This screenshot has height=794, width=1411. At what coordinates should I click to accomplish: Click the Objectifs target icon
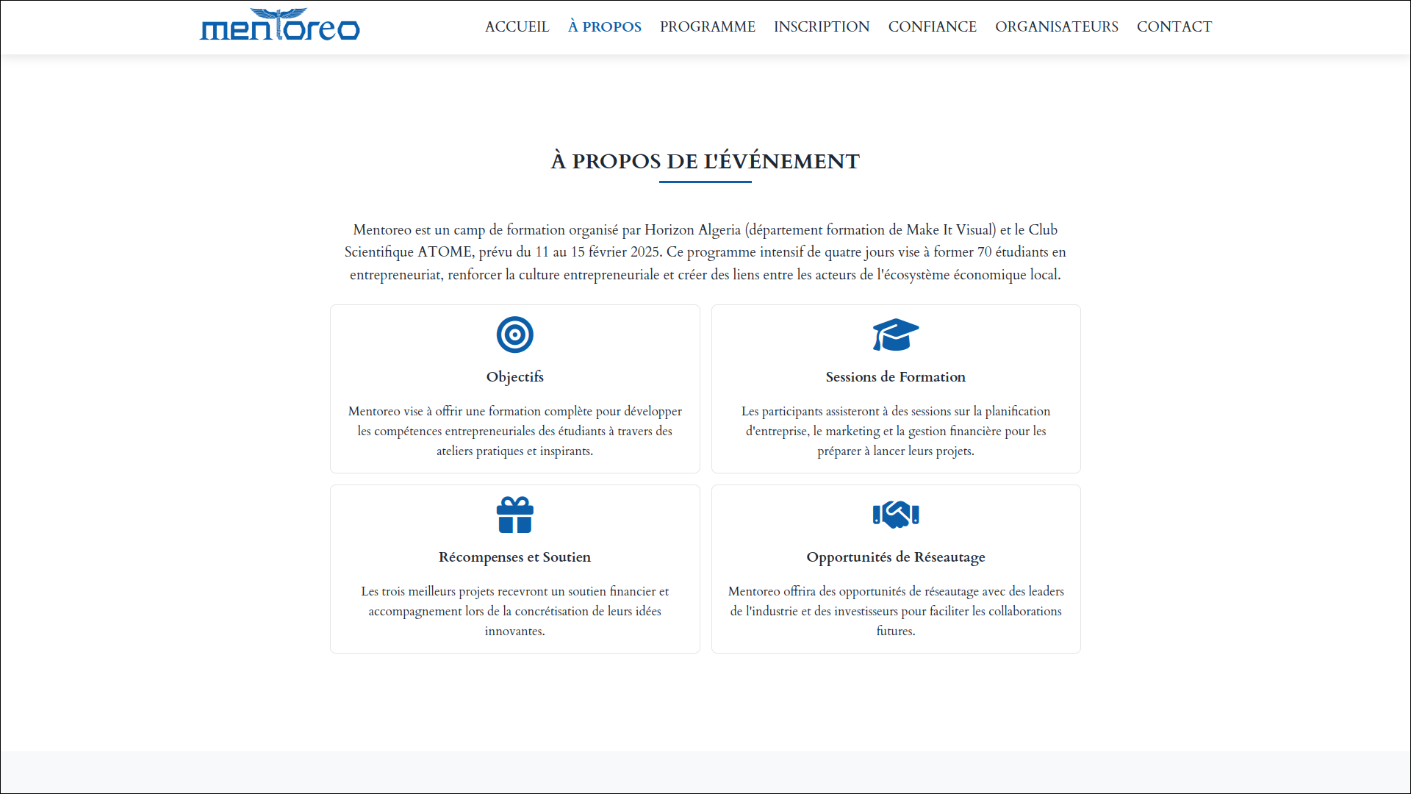coord(514,335)
